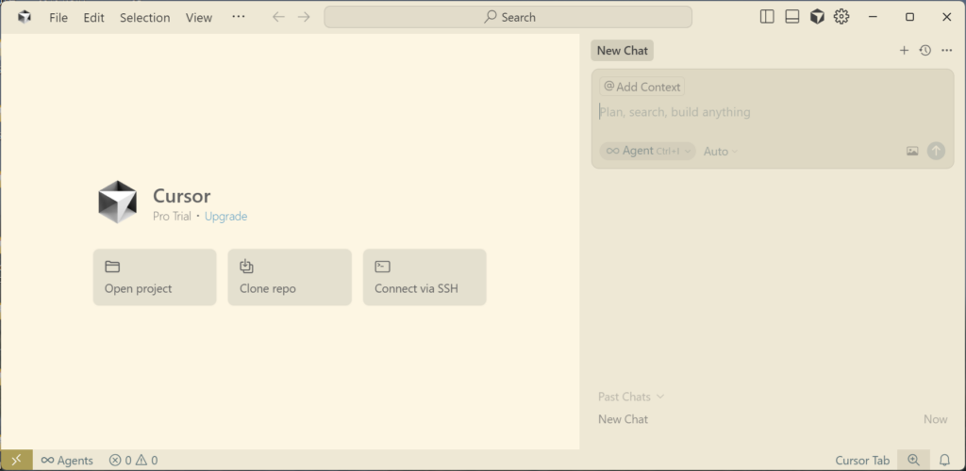Viewport: 966px width, 471px height.
Task: Click the Upgrade link
Action: 225,216
